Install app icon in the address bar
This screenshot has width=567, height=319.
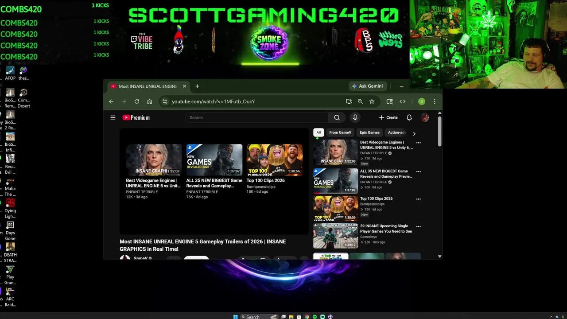(349, 101)
